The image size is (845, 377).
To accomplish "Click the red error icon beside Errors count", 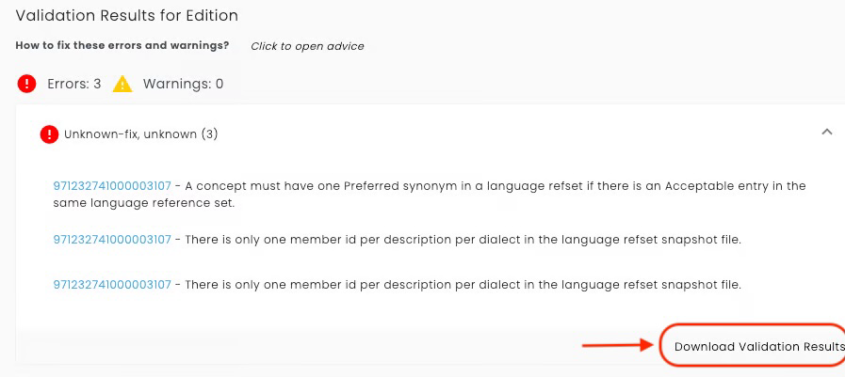I will [27, 84].
